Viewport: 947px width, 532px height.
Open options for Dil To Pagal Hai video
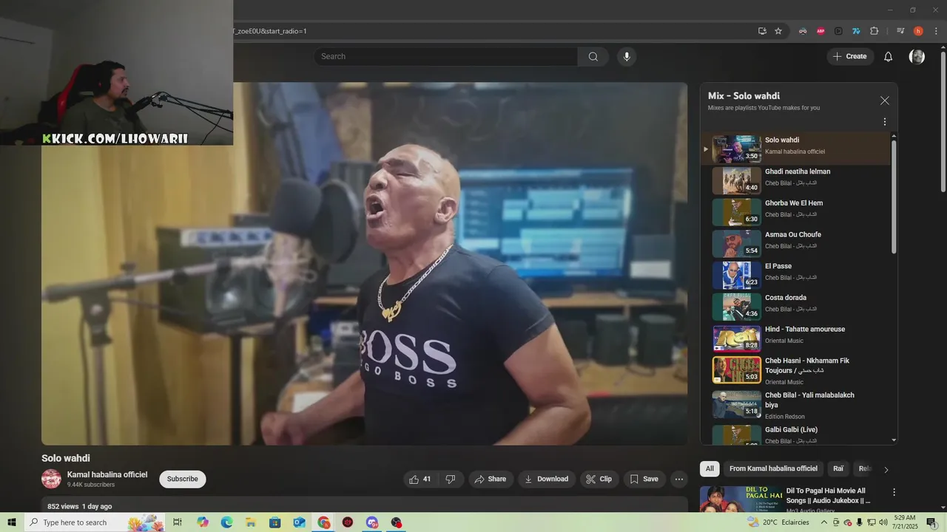894,492
